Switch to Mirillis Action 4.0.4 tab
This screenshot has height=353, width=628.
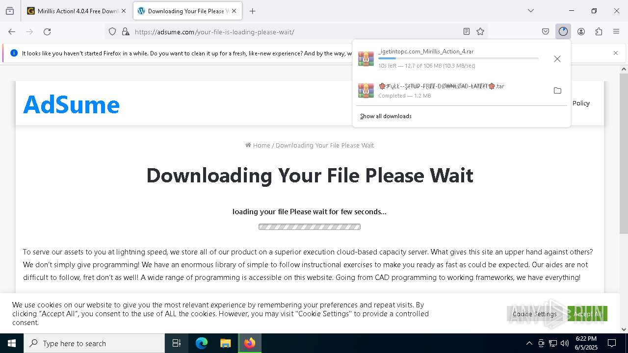pyautogui.click(x=77, y=11)
